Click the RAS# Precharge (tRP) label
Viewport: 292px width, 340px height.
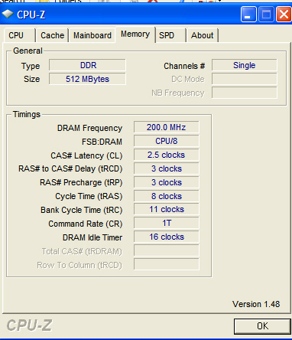tap(81, 182)
